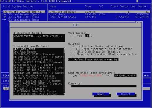Select Canadian OPS-II 7 passes
The height and width of the screenshot is (108, 152).
[38, 65]
